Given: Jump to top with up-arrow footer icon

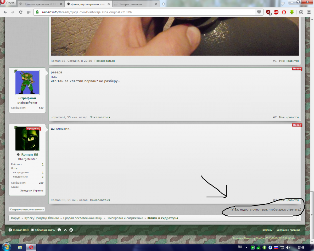Looking at the screenshot, I should coord(65,230).
